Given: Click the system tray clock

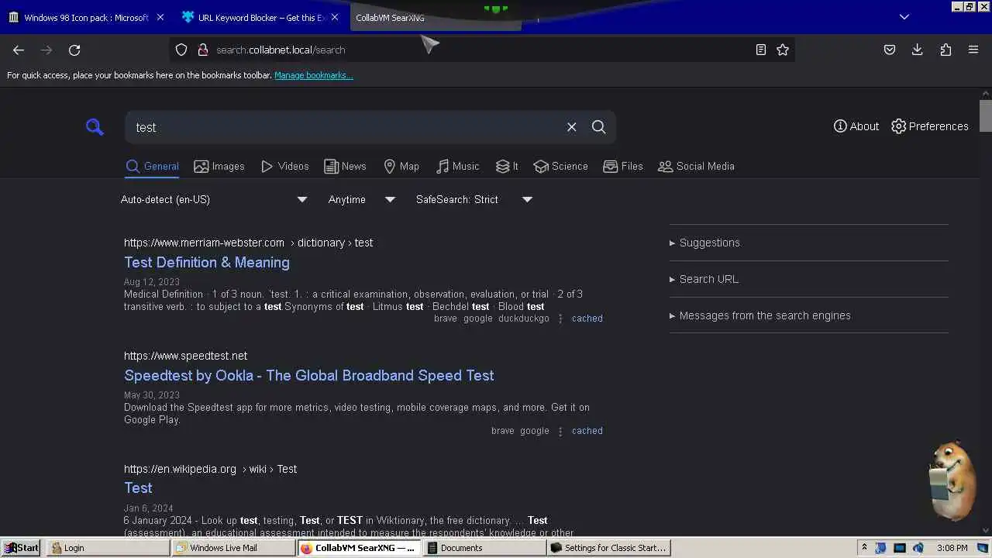Looking at the screenshot, I should [x=952, y=548].
